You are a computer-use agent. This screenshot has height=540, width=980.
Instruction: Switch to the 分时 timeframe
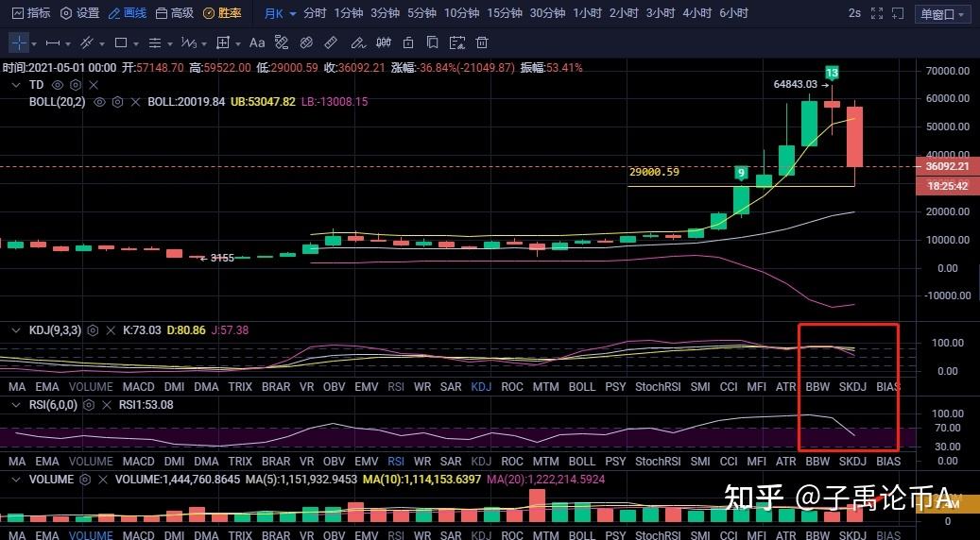click(x=315, y=13)
